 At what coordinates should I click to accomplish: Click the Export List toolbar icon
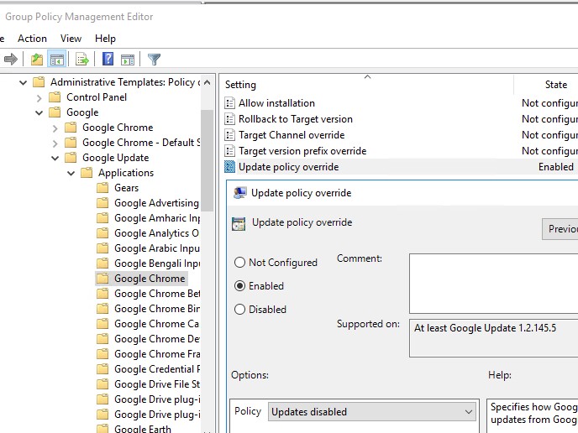click(x=81, y=59)
